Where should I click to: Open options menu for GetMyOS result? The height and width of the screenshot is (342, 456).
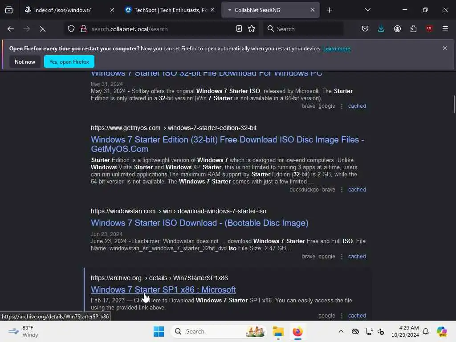pyautogui.click(x=342, y=190)
